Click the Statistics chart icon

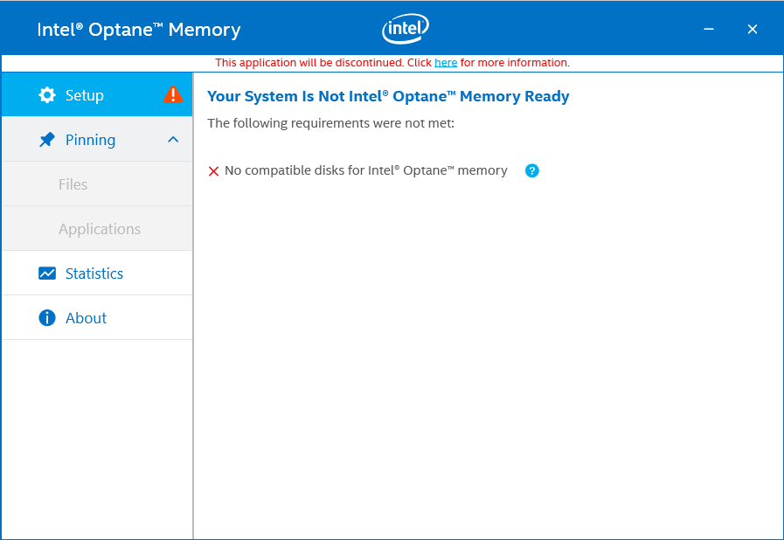point(46,273)
